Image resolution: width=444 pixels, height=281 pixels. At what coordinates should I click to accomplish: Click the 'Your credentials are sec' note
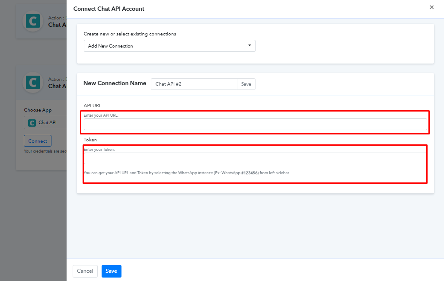pyautogui.click(x=45, y=151)
